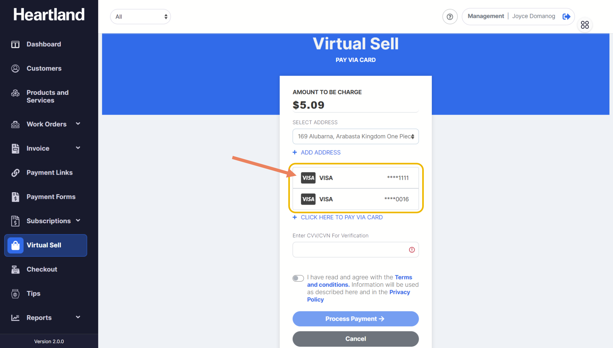
Task: Open the Virtual Sell menu item
Action: (x=45, y=246)
